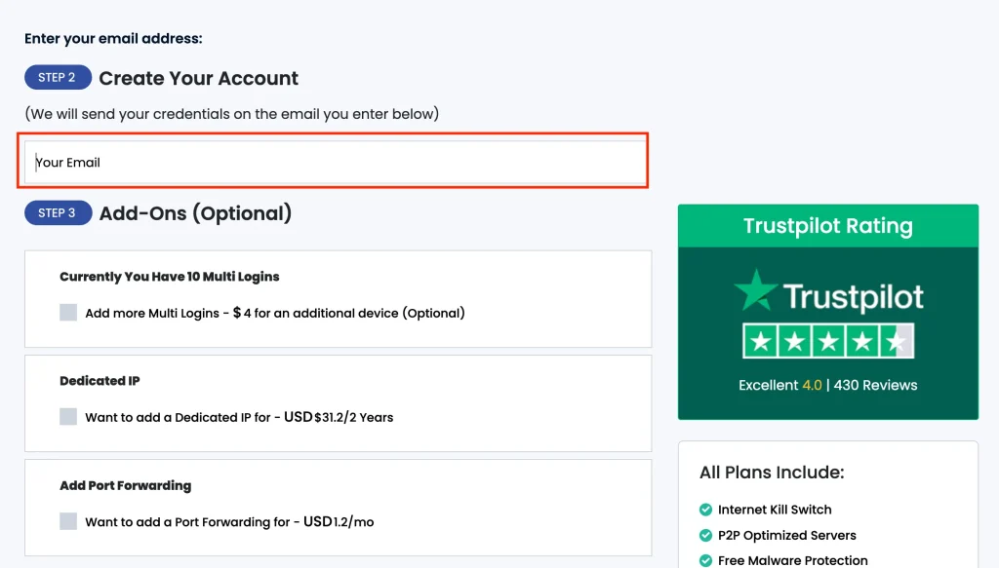The width and height of the screenshot is (999, 568).
Task: Click the STEP 3 badge
Action: (x=58, y=212)
